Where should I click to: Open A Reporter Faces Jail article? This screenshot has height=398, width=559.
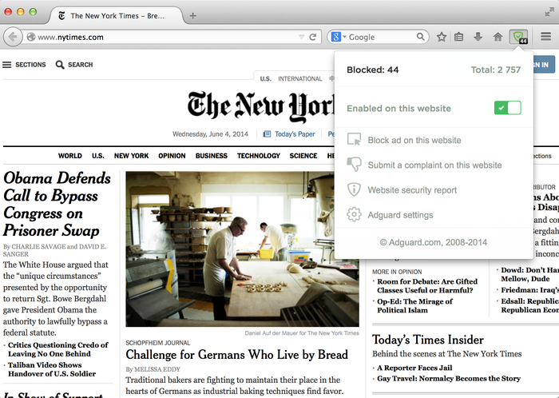pyautogui.click(x=414, y=368)
